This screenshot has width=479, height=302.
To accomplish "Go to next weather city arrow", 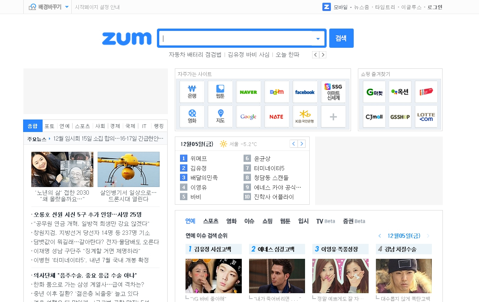I will pyautogui.click(x=301, y=144).
